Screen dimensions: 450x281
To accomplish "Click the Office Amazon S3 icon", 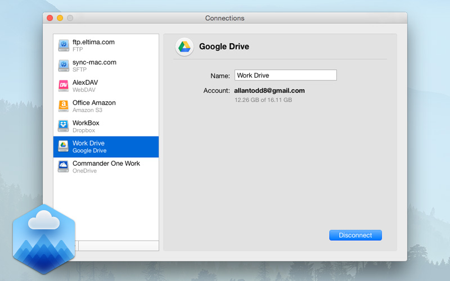I will click(x=64, y=106).
